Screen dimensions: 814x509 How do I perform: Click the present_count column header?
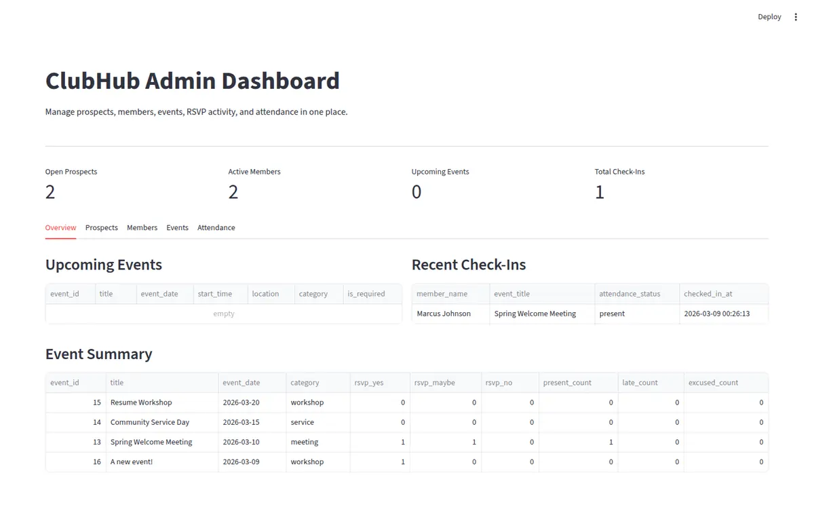[x=578, y=383]
